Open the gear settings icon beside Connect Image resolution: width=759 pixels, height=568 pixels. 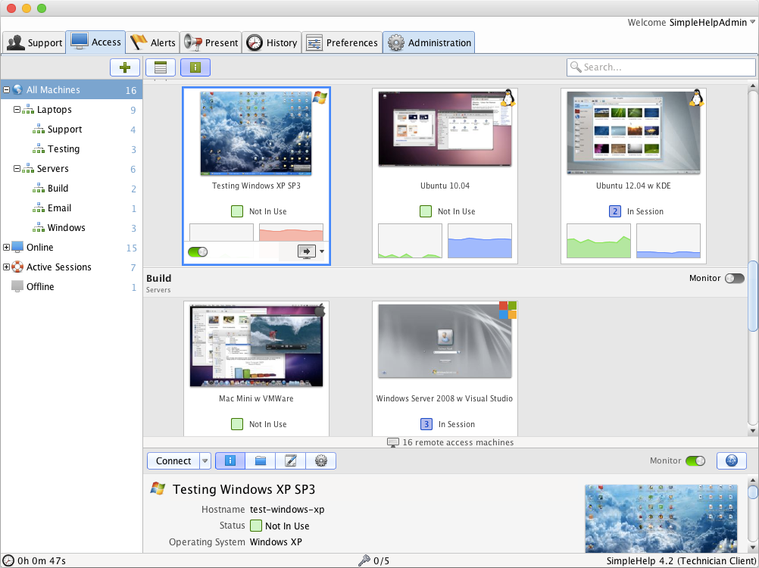coord(320,460)
